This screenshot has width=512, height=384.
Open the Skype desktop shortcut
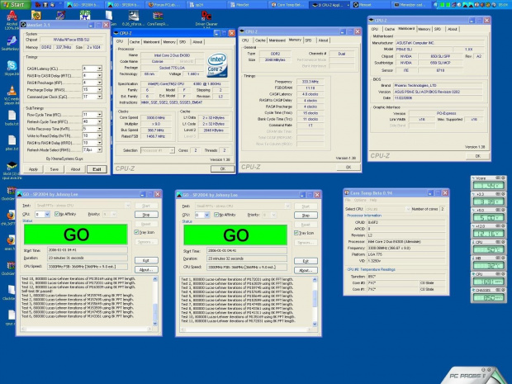[12, 67]
